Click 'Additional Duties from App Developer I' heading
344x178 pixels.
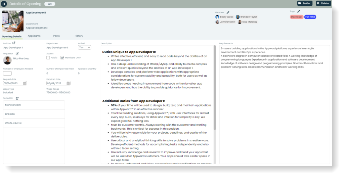point(133,101)
